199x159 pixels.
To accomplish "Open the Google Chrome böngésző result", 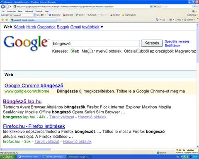I will 34,86.
